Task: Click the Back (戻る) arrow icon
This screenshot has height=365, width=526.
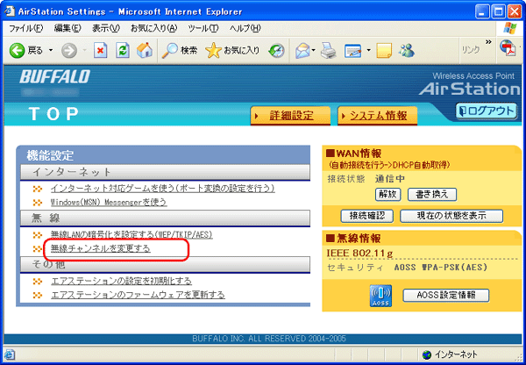Action: point(18,51)
